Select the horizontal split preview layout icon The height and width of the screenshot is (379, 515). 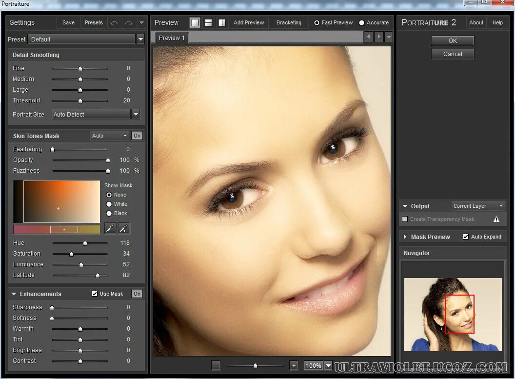coord(207,22)
